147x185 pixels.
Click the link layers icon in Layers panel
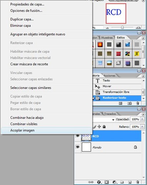pos(91,182)
